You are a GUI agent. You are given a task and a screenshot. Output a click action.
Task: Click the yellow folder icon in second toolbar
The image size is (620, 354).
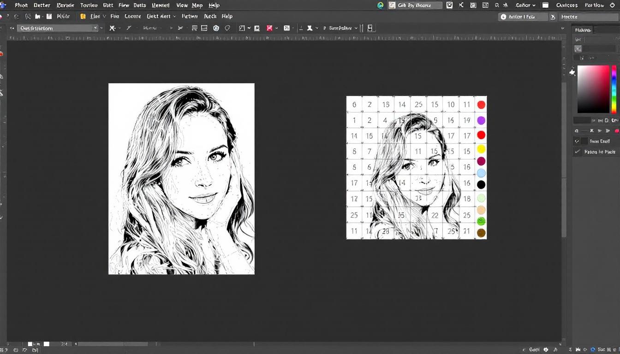pos(83,16)
